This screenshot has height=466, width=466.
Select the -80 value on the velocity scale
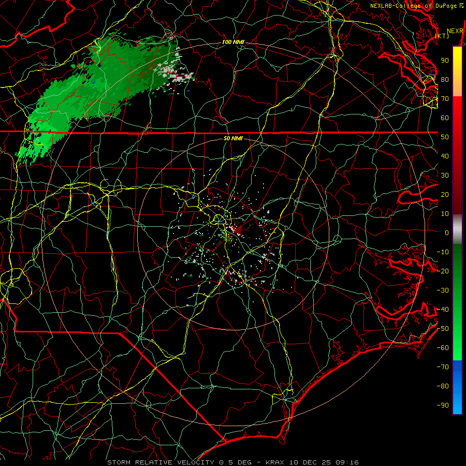(443, 386)
